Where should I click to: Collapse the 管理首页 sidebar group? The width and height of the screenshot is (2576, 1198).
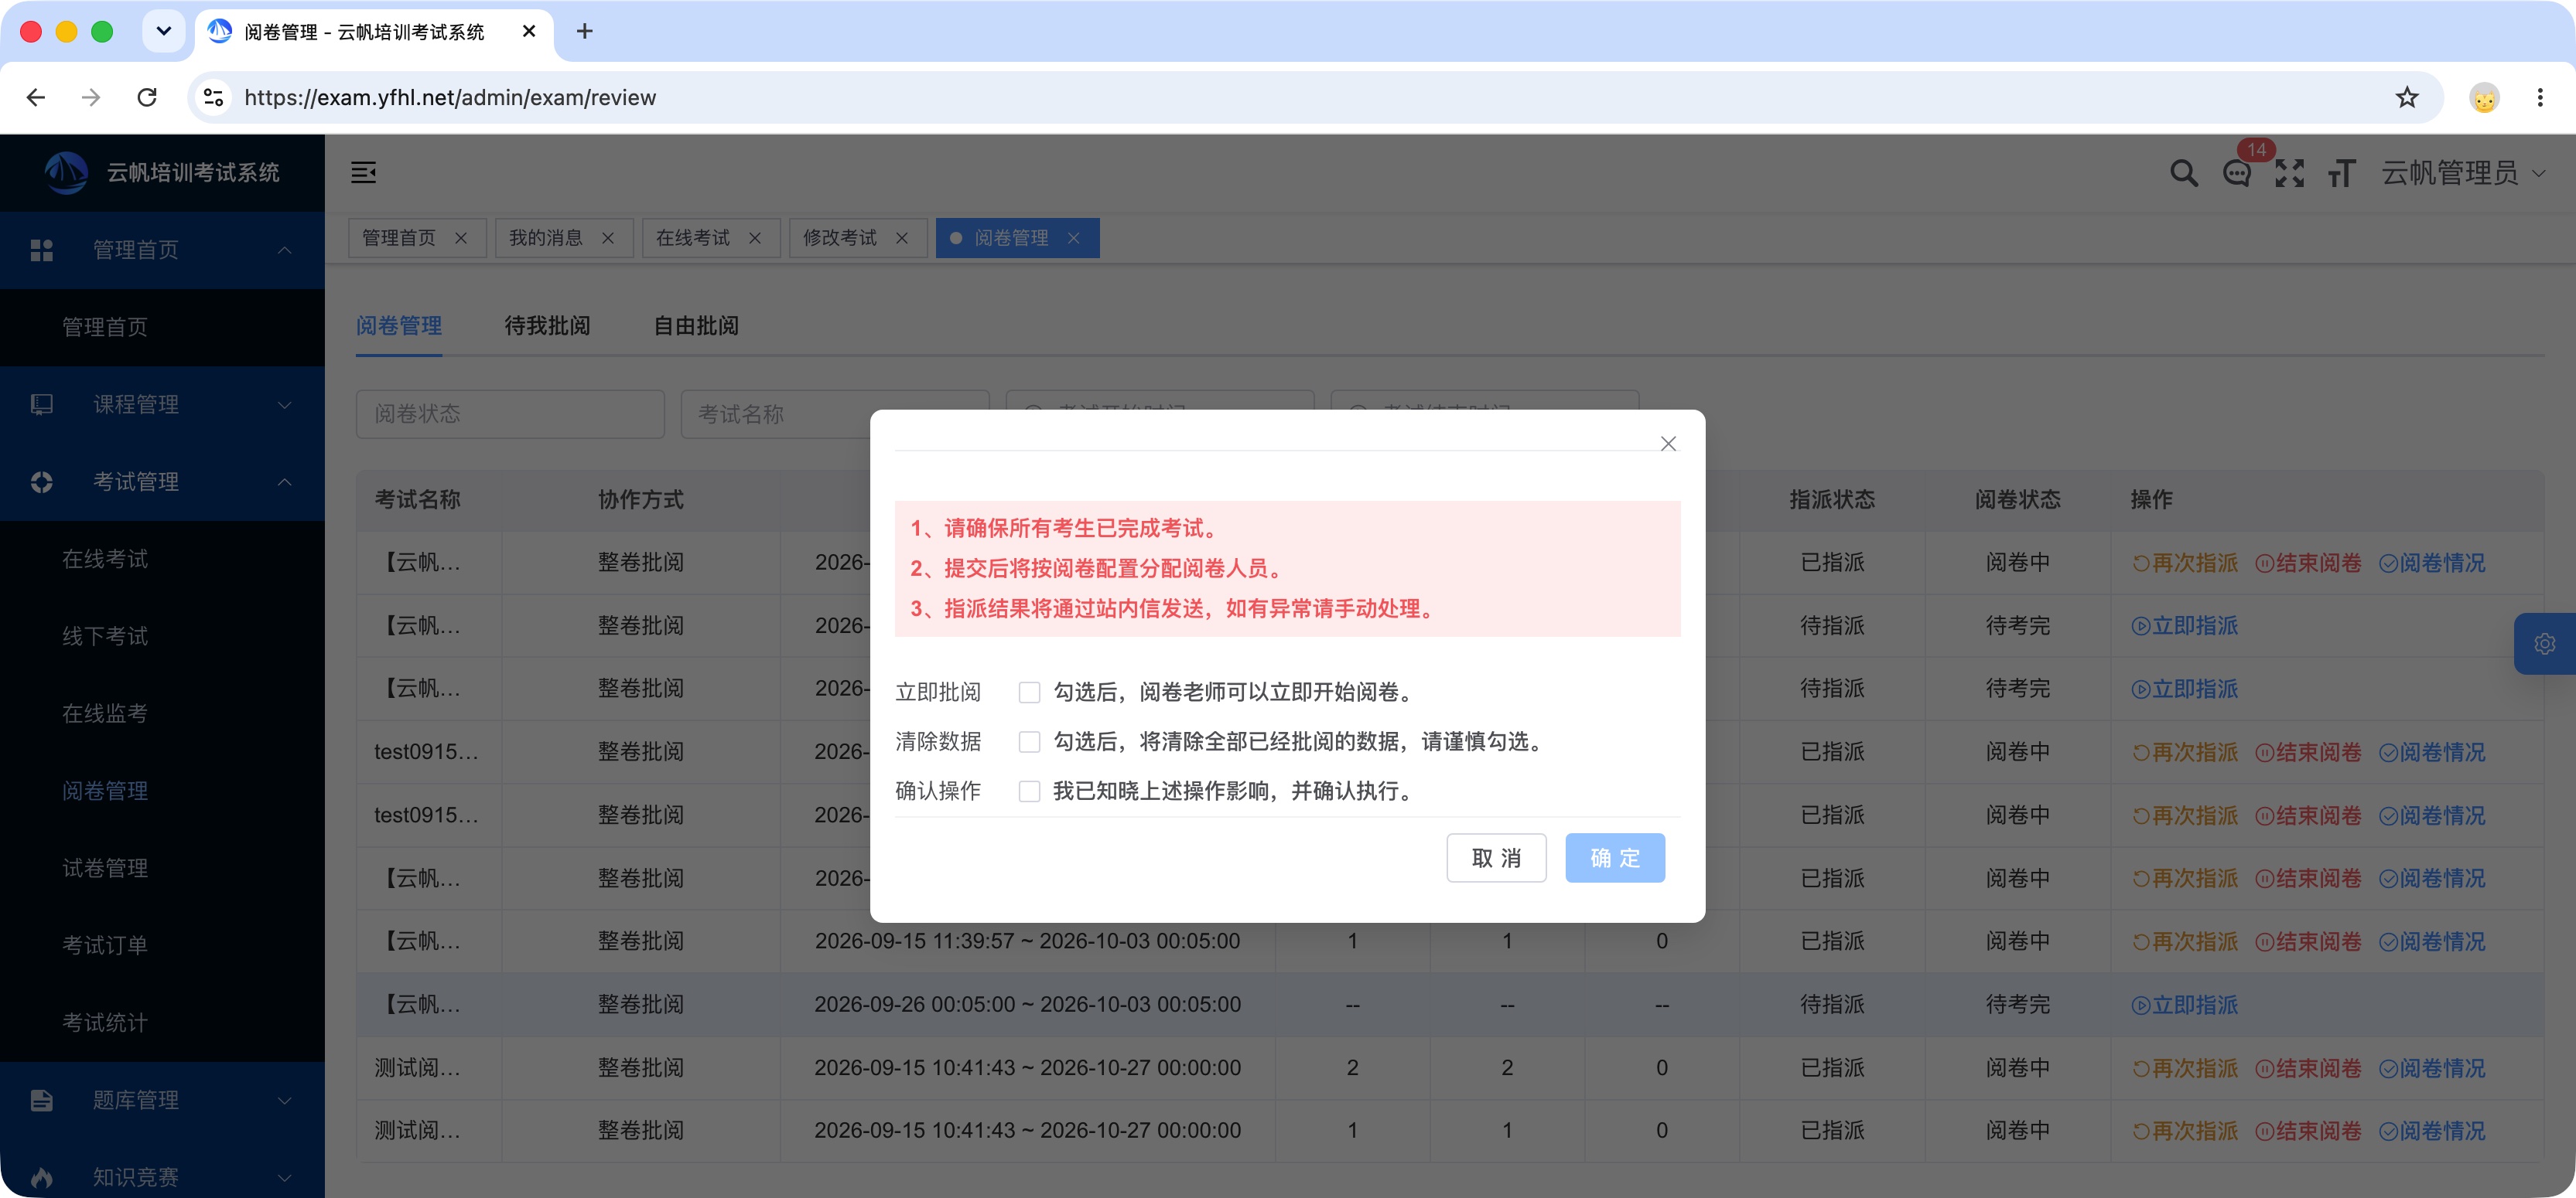coord(162,250)
